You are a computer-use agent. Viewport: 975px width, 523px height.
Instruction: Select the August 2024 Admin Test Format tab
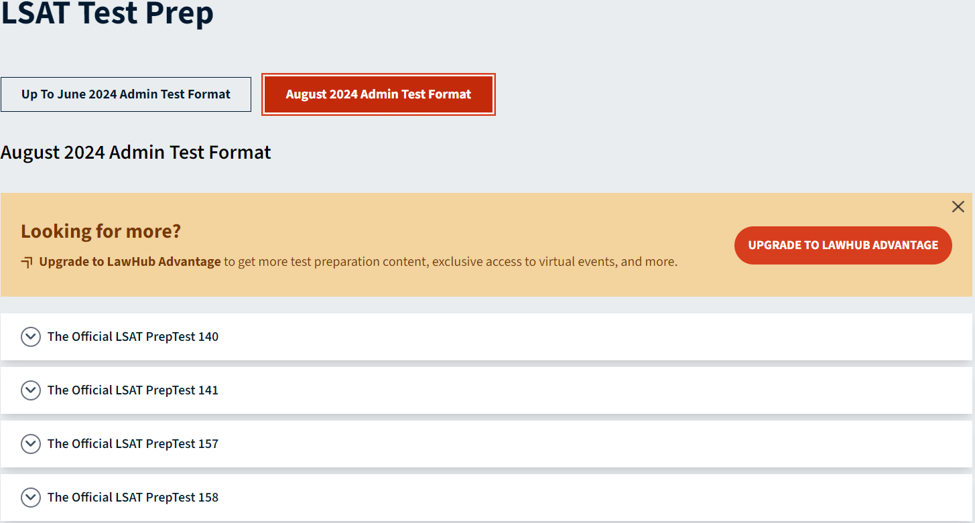pyautogui.click(x=378, y=94)
